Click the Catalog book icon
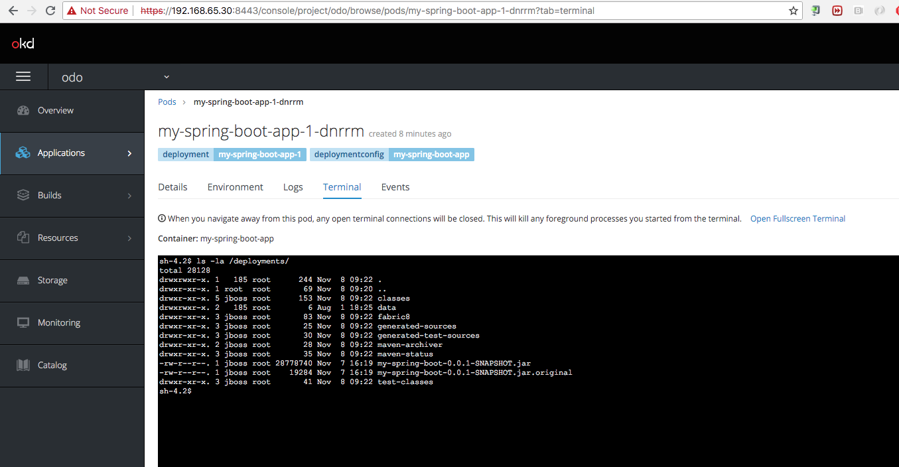This screenshot has width=899, height=467. pos(23,366)
